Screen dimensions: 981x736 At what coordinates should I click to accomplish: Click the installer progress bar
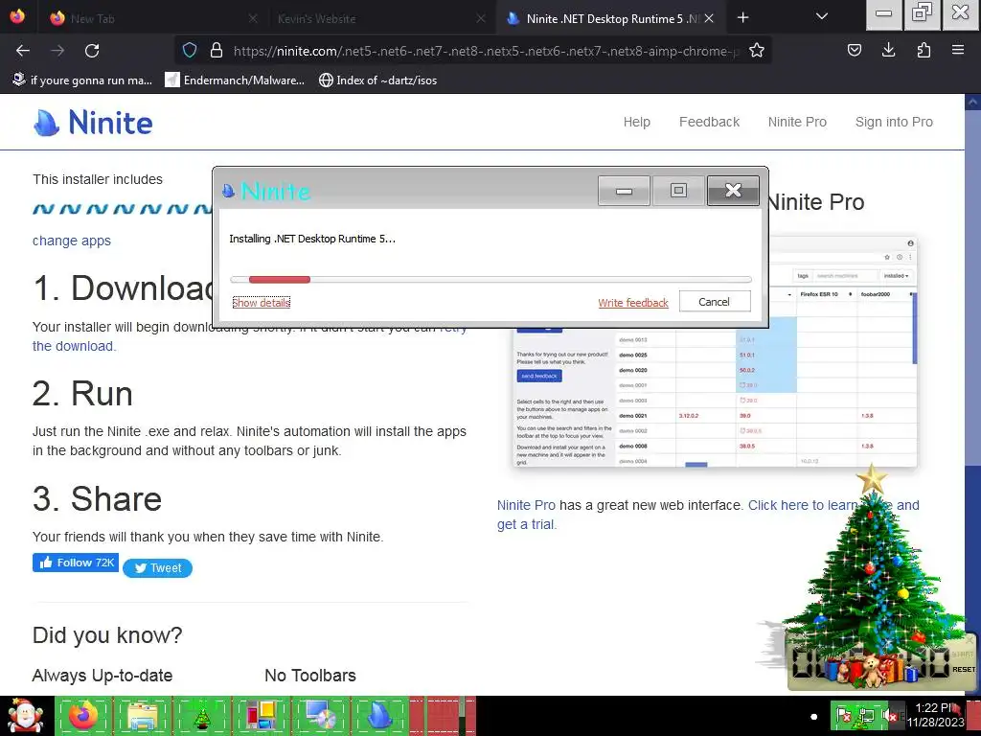coord(490,280)
